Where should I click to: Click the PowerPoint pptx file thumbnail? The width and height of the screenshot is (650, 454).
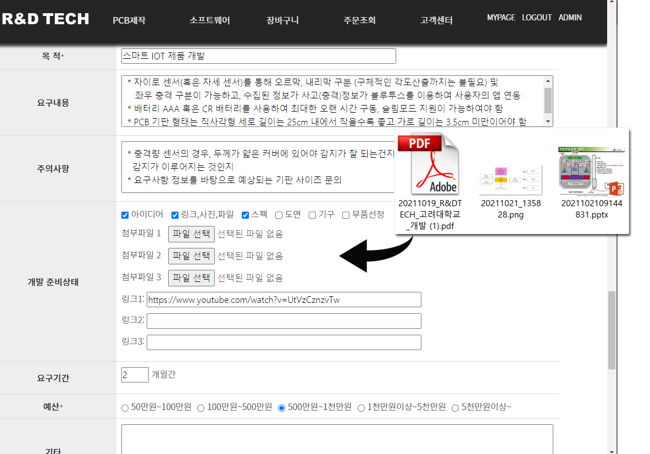pos(591,171)
